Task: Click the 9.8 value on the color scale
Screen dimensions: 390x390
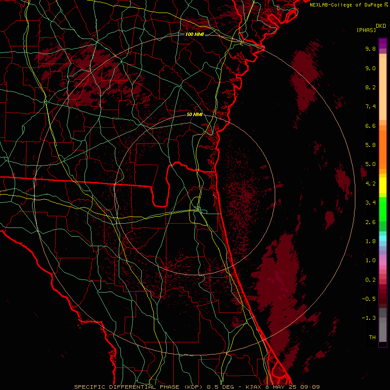Action: pos(370,49)
